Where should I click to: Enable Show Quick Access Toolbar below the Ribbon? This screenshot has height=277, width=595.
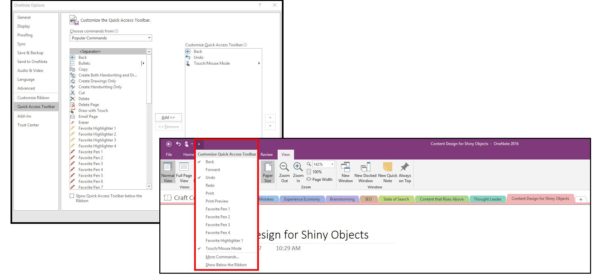coord(72,196)
